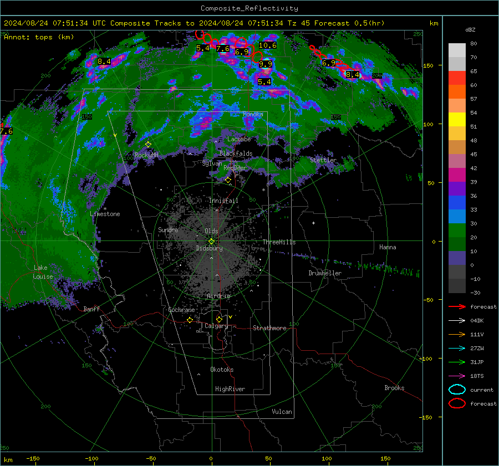Pick the cyan 27ZW arrow legend icon
The image size is (499, 466).
pyautogui.click(x=457, y=349)
